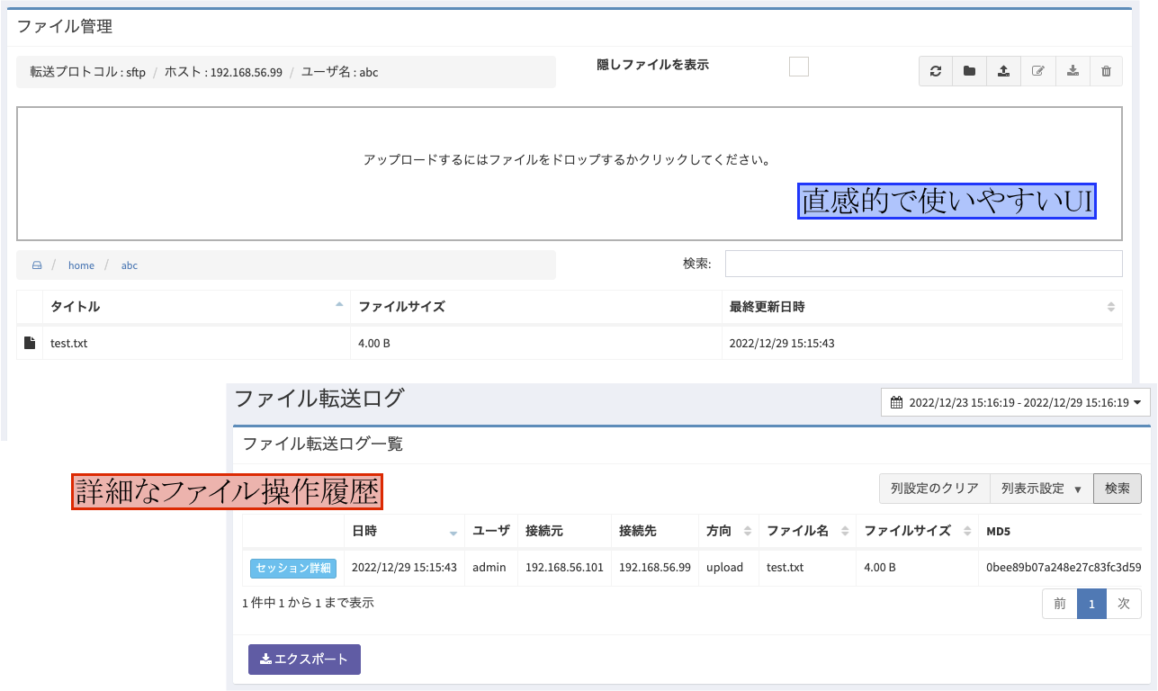
Task: Click file modified date 2022/12/29 15:15:43 in file list
Action: tap(782, 343)
